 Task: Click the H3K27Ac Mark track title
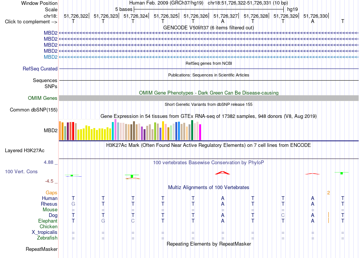tap(209, 145)
